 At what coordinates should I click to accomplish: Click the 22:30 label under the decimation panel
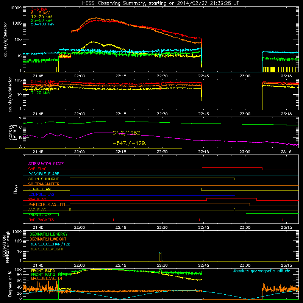tap(162, 266)
